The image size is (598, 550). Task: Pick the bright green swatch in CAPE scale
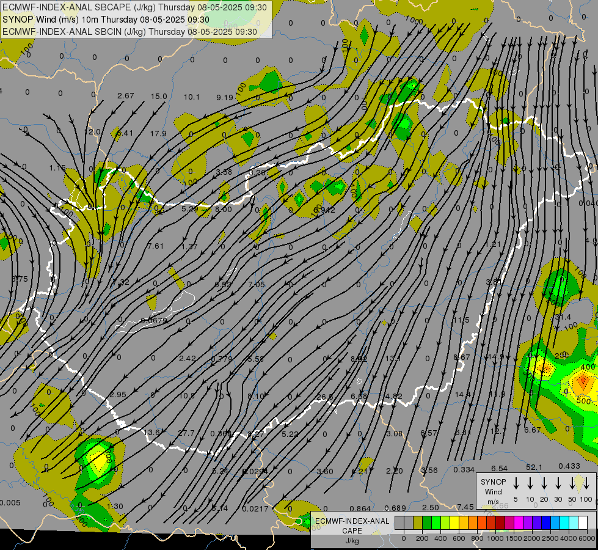tap(436, 522)
